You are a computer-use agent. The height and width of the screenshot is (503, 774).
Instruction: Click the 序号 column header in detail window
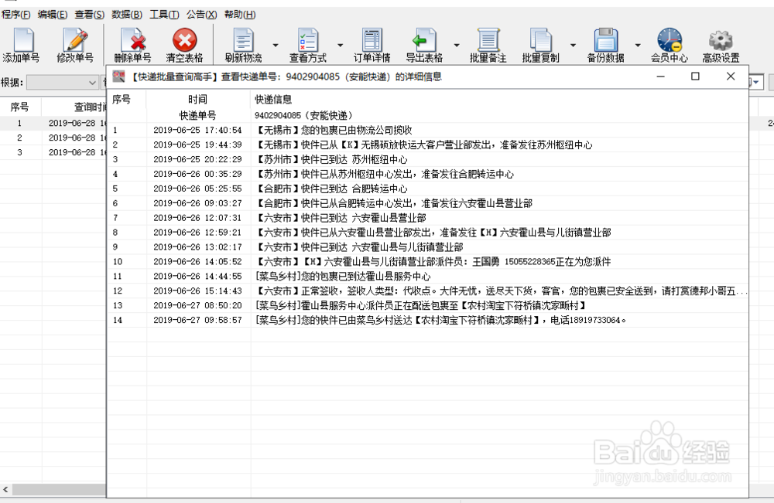click(x=127, y=100)
